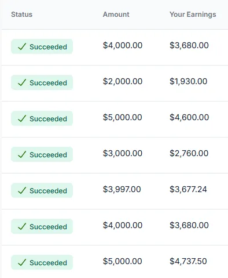Click the $3,680.00 earnings in first row
228x278 pixels.
tap(189, 45)
